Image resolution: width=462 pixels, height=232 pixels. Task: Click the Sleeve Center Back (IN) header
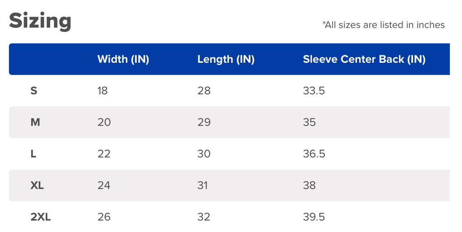[x=364, y=59]
